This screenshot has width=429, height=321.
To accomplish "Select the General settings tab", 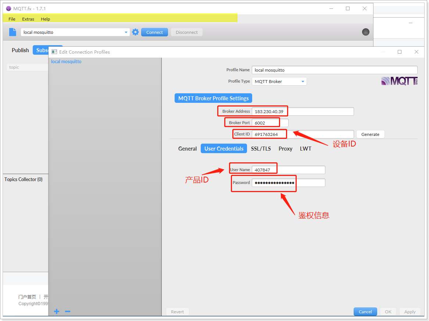I will [187, 149].
